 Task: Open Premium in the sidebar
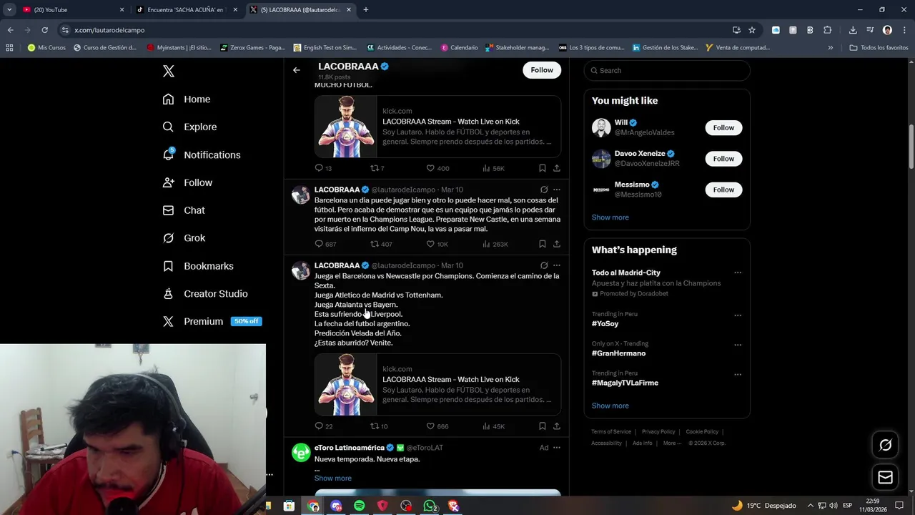point(212,322)
